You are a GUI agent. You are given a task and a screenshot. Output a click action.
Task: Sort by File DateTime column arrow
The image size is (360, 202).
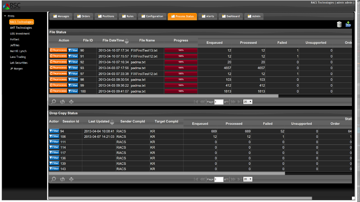tap(127, 40)
